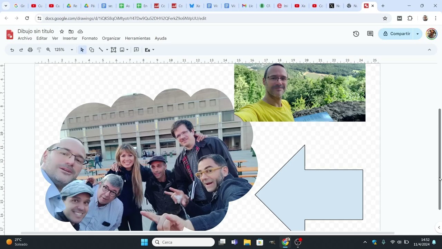Open a new browser tab
Image resolution: width=442 pixels, height=249 pixels.
pyautogui.click(x=383, y=6)
